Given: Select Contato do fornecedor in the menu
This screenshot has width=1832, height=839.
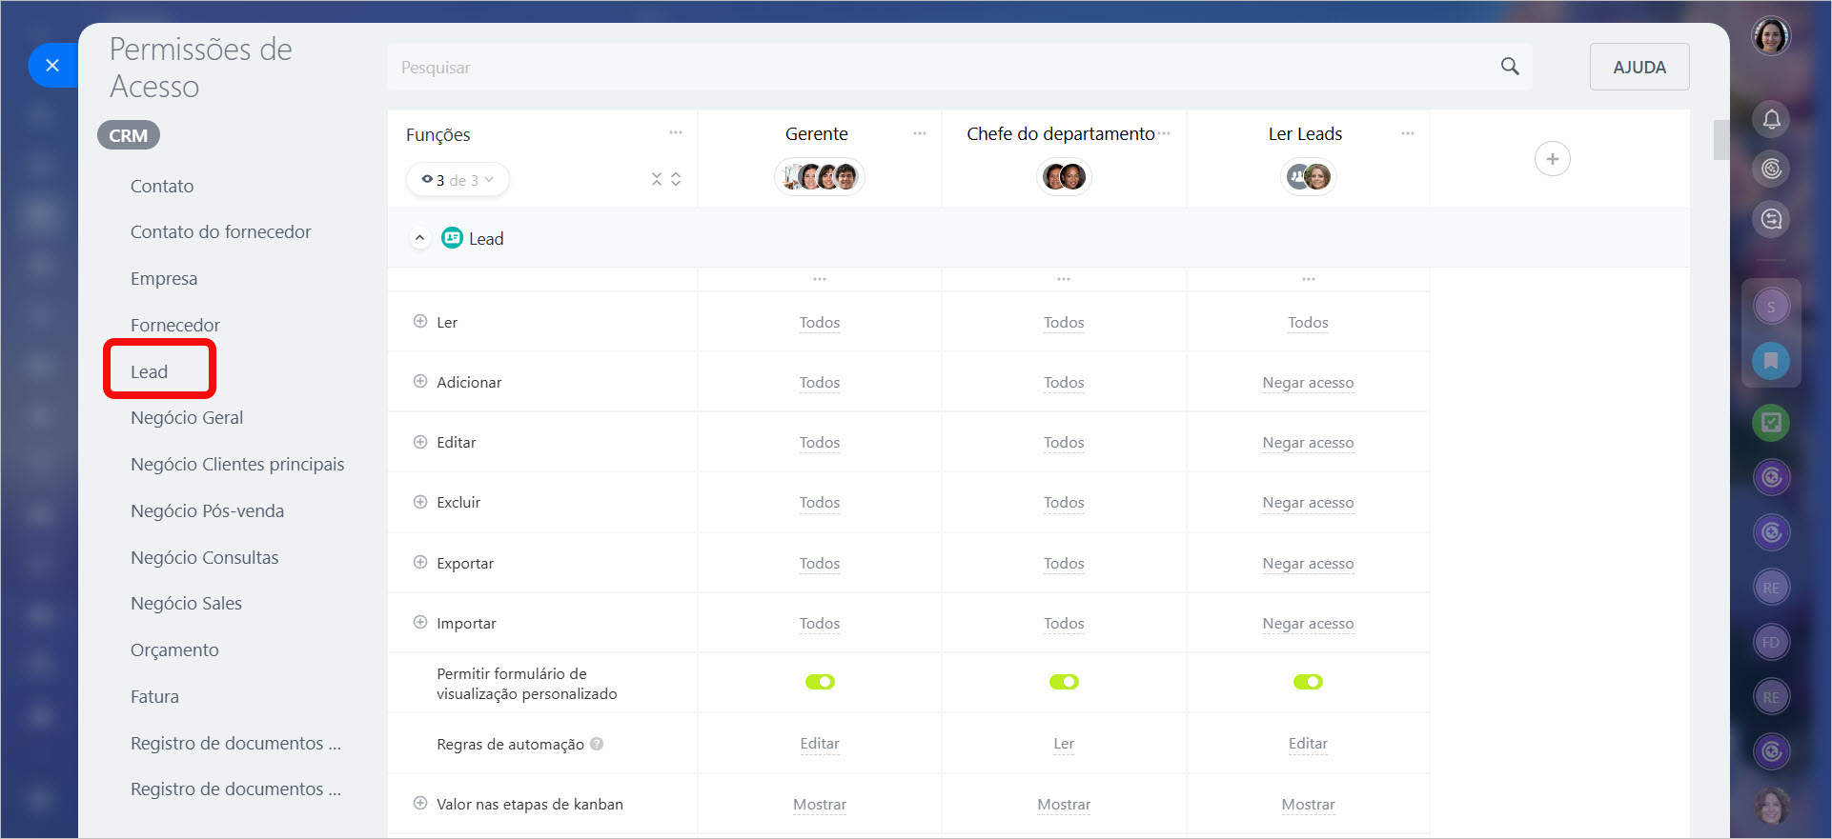Looking at the screenshot, I should [221, 231].
